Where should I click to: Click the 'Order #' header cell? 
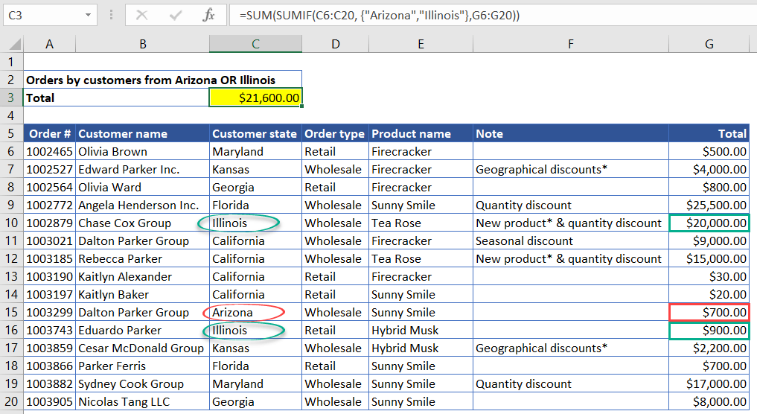[49, 134]
